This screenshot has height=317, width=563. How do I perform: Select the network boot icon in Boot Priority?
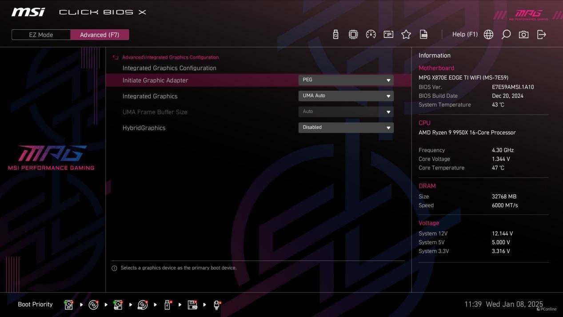217,305
